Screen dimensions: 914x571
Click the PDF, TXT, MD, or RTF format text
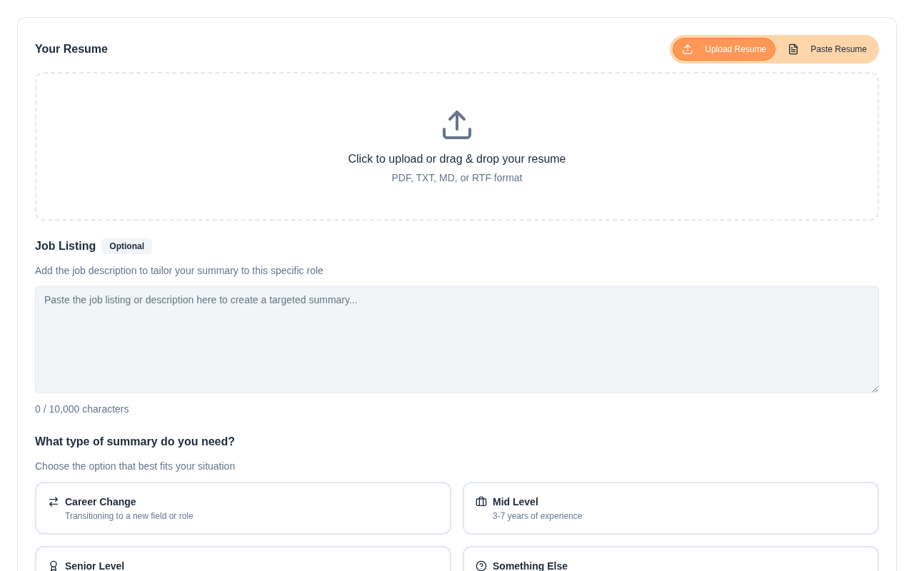(x=457, y=178)
